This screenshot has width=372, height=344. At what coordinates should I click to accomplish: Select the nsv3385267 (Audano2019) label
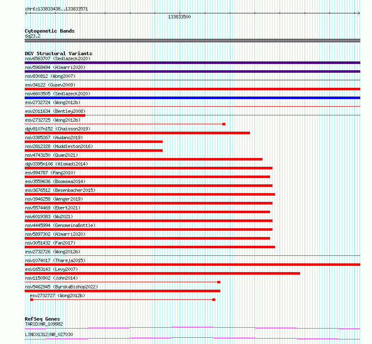pyautogui.click(x=54, y=138)
